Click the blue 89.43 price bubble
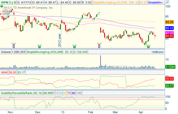 click(170, 28)
